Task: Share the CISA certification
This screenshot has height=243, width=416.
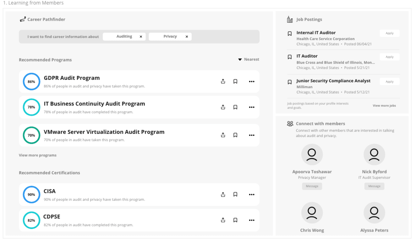Action: (x=223, y=194)
